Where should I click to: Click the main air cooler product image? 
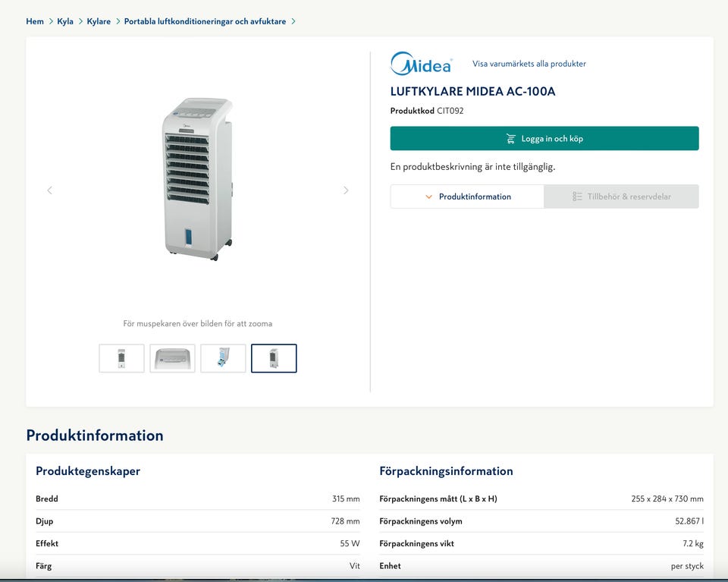click(x=198, y=179)
